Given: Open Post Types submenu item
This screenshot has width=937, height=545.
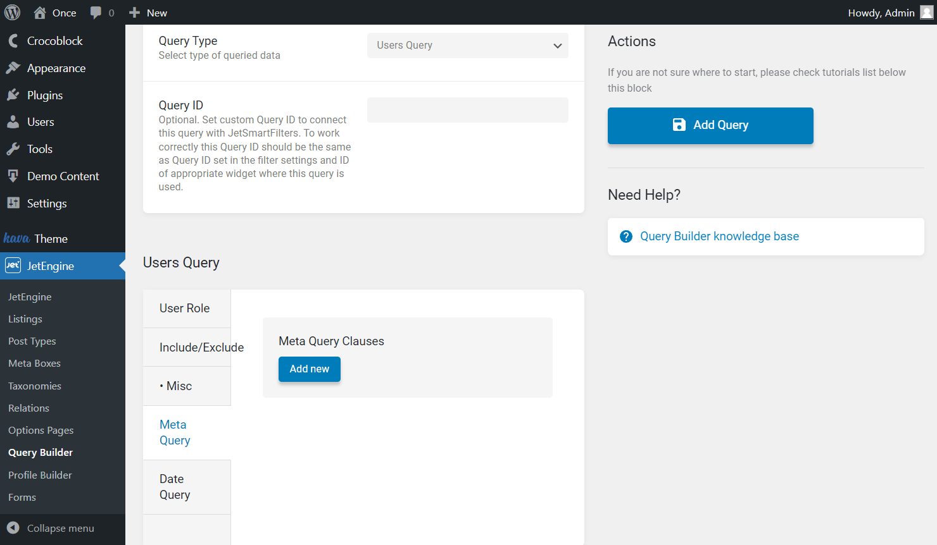Looking at the screenshot, I should pos(32,341).
